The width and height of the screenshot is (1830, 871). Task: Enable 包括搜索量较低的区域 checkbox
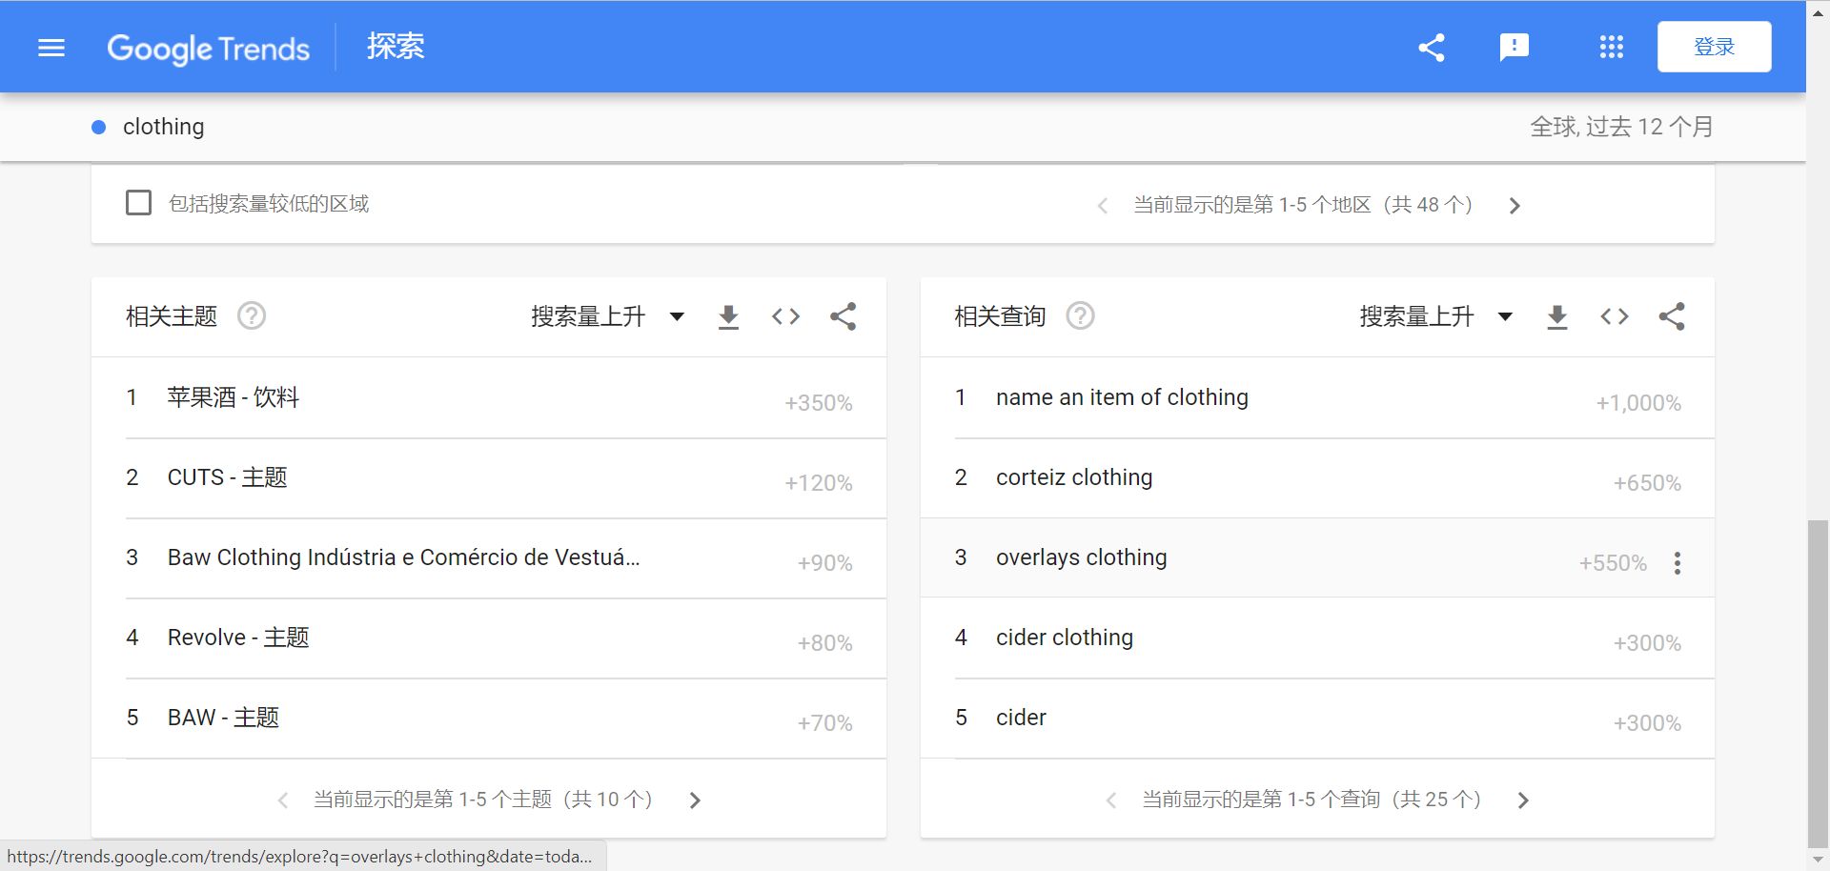pos(138,202)
